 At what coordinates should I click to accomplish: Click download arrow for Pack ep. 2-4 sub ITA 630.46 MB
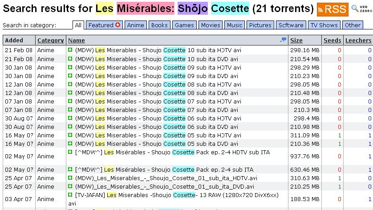click(x=70, y=169)
